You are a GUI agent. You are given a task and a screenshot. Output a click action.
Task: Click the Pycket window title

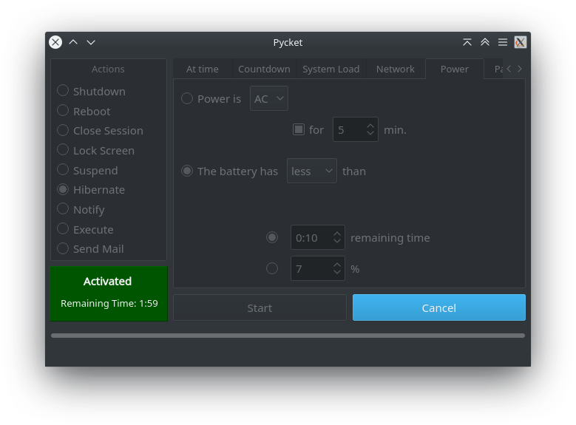(x=288, y=42)
